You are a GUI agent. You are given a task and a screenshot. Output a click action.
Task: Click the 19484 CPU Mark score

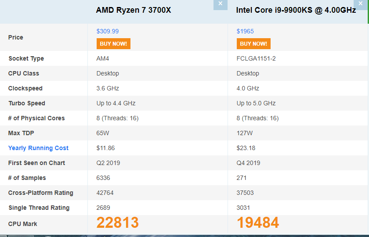click(x=258, y=223)
